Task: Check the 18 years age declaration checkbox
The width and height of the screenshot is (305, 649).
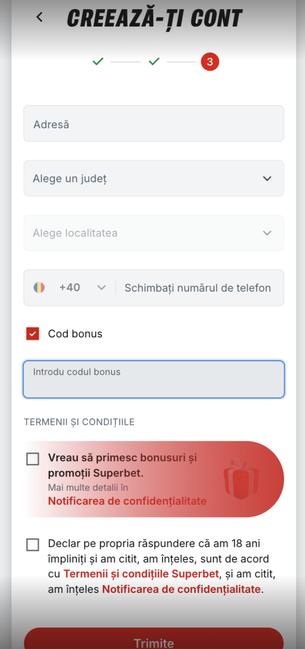Action: (x=33, y=544)
